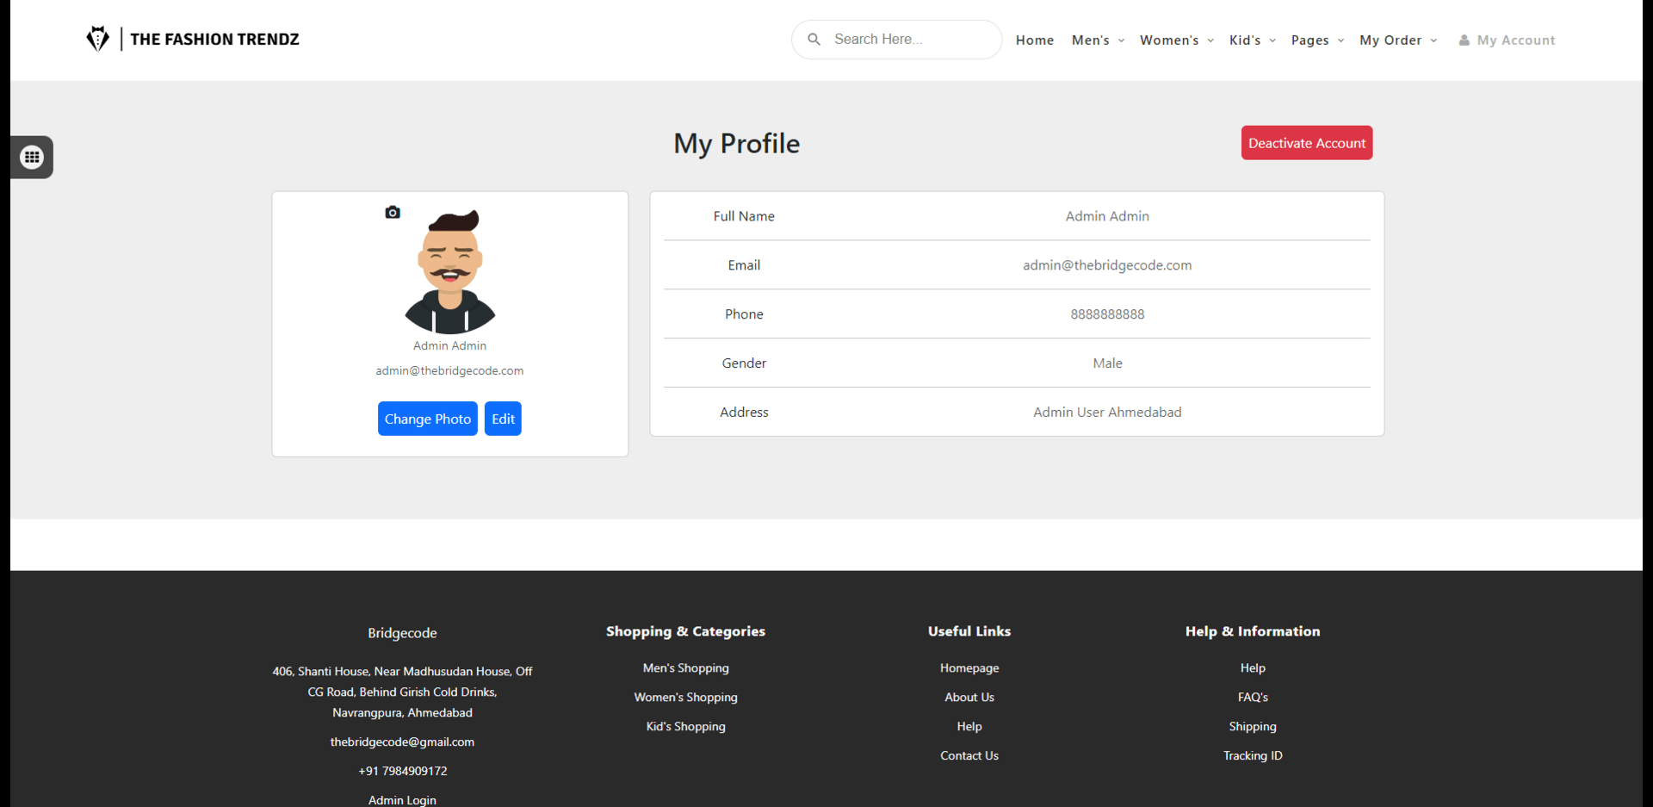Viewport: 1653px width, 807px height.
Task: Click Admin Admin name under avatar
Action: (x=449, y=345)
